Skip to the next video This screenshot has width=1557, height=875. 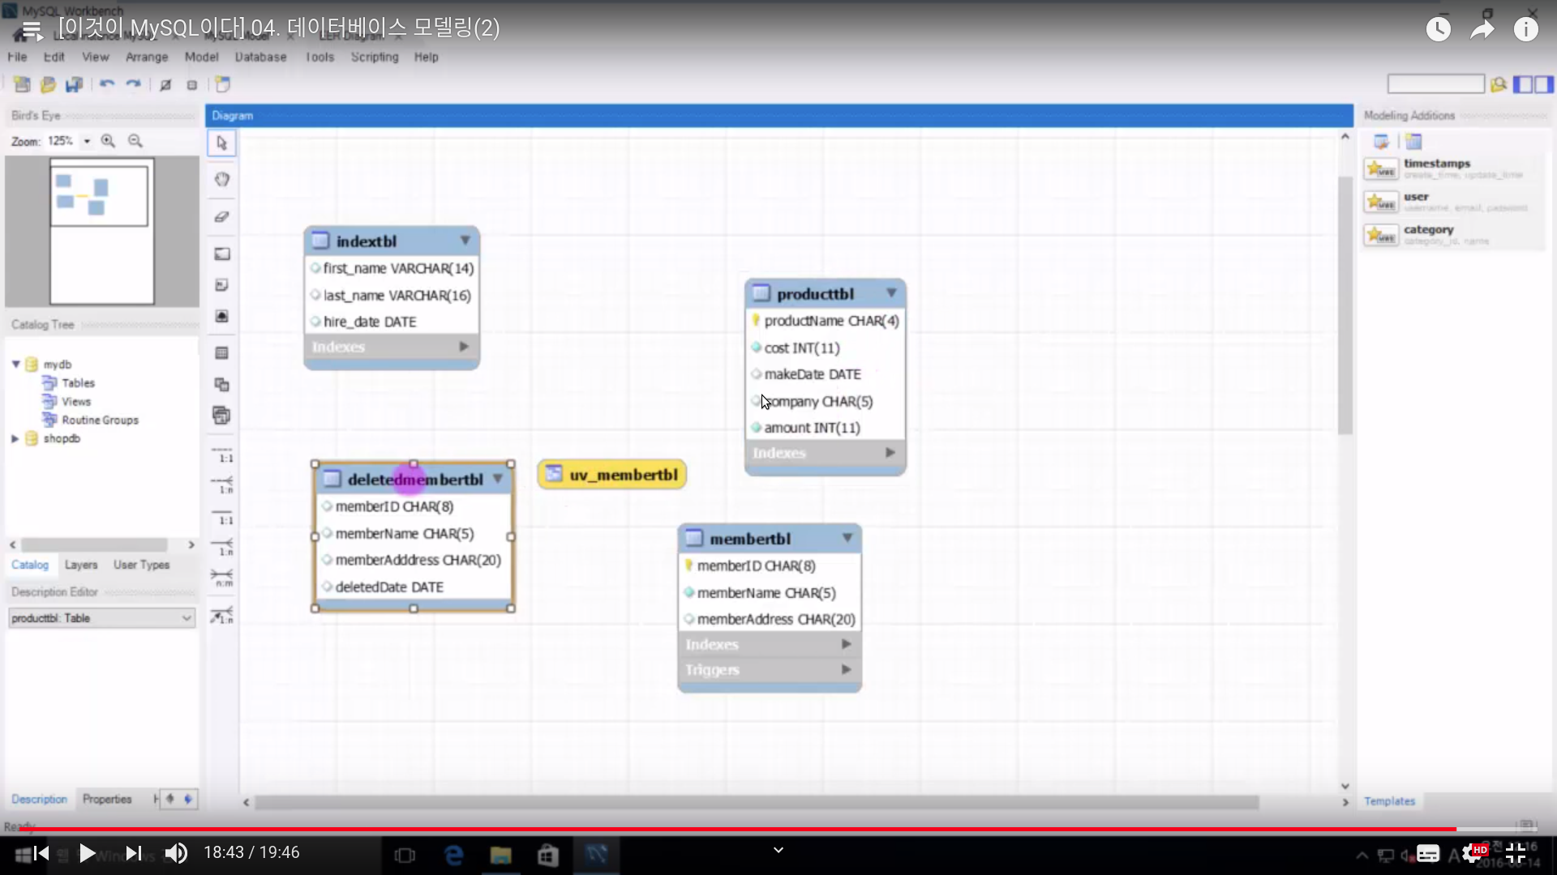click(x=133, y=853)
